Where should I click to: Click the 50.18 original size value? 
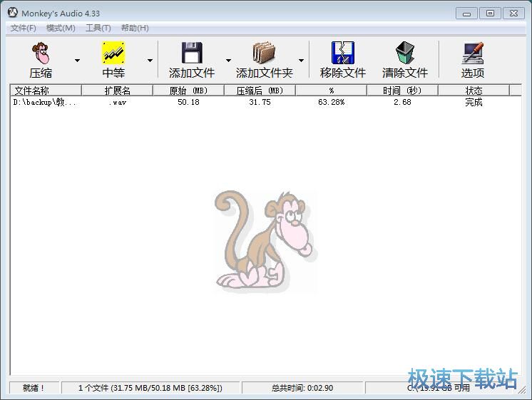pos(189,102)
